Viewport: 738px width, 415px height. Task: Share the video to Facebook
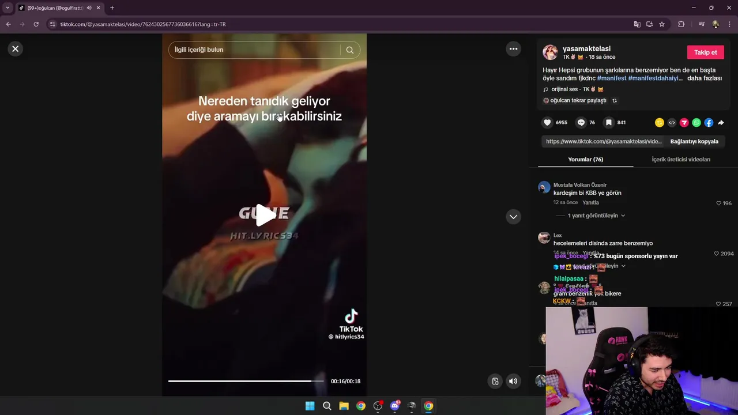point(709,123)
